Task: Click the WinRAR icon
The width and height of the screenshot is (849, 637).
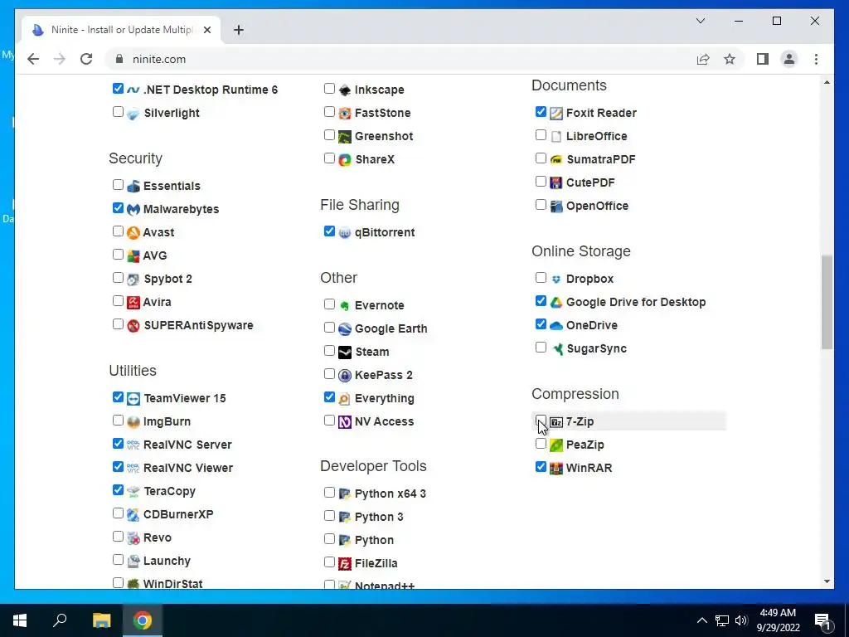Action: click(556, 468)
